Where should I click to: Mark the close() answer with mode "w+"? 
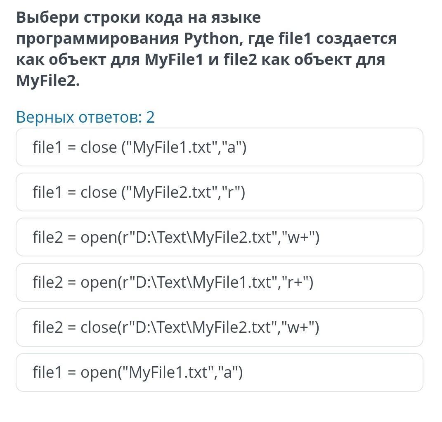click(x=219, y=327)
